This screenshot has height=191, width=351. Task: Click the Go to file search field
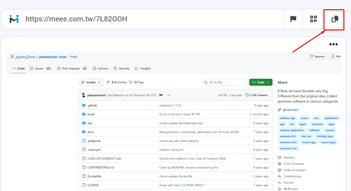[x=225, y=82]
